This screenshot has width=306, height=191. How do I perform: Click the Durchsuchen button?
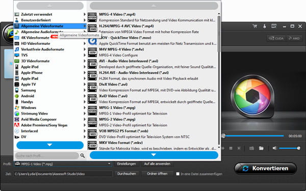[126, 174]
